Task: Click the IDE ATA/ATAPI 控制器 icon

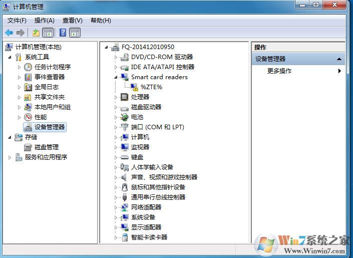Action: click(x=125, y=67)
